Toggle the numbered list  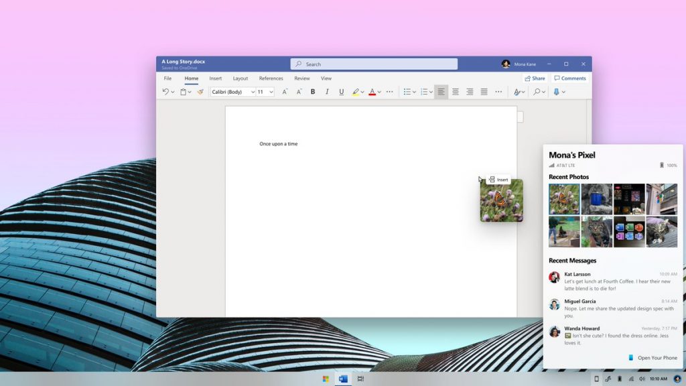tap(423, 91)
